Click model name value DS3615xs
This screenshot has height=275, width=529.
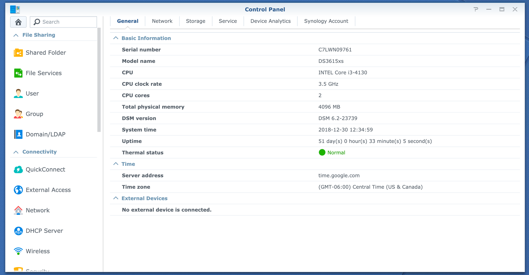point(331,61)
